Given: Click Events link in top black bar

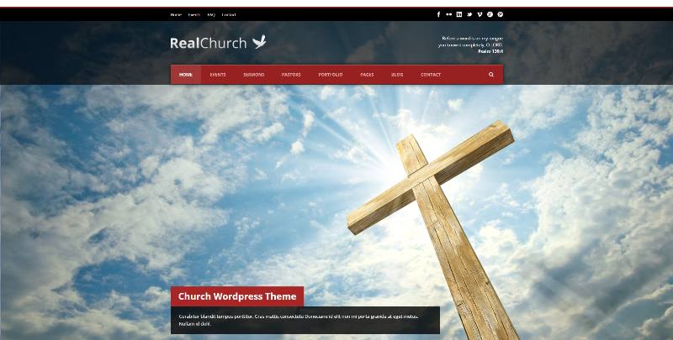Looking at the screenshot, I should [194, 14].
